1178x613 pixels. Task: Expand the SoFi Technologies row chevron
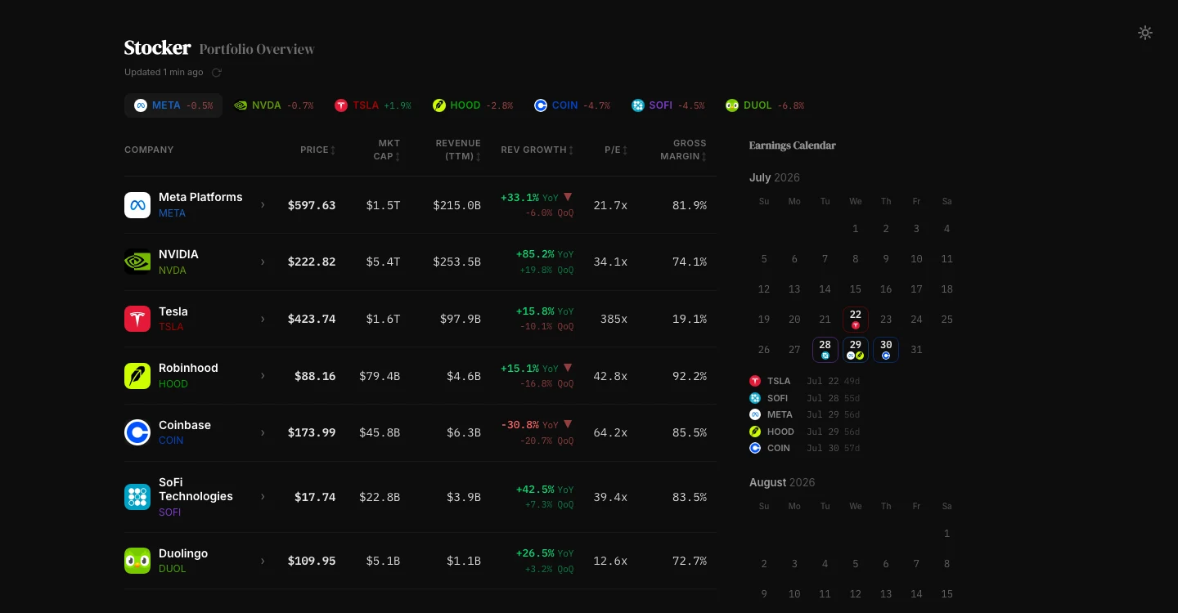coord(263,497)
